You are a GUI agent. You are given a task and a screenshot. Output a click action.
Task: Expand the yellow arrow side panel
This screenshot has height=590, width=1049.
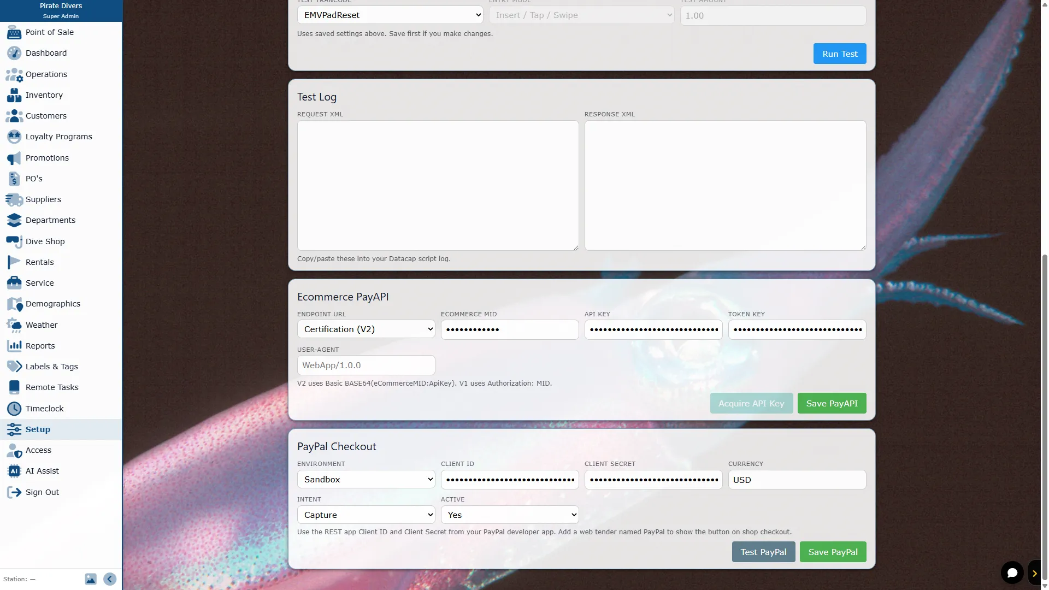[1034, 573]
